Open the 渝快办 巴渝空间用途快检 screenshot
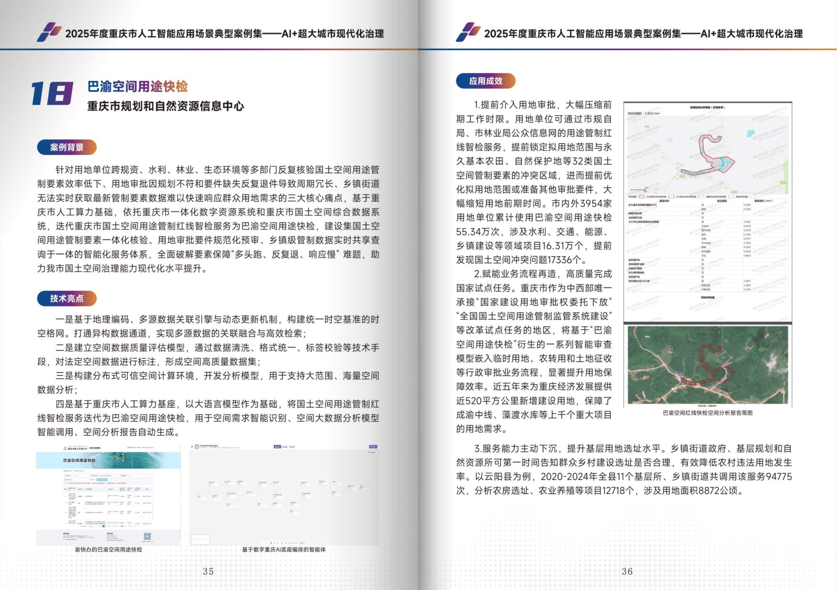Screen dimensions: 837x590 [108, 495]
